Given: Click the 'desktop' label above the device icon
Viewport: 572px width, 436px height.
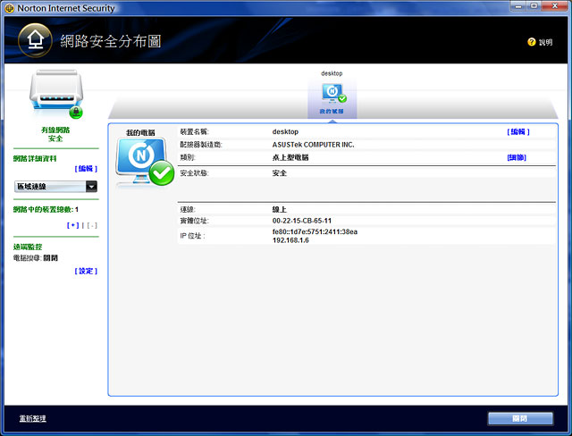Looking at the screenshot, I should coord(332,73).
